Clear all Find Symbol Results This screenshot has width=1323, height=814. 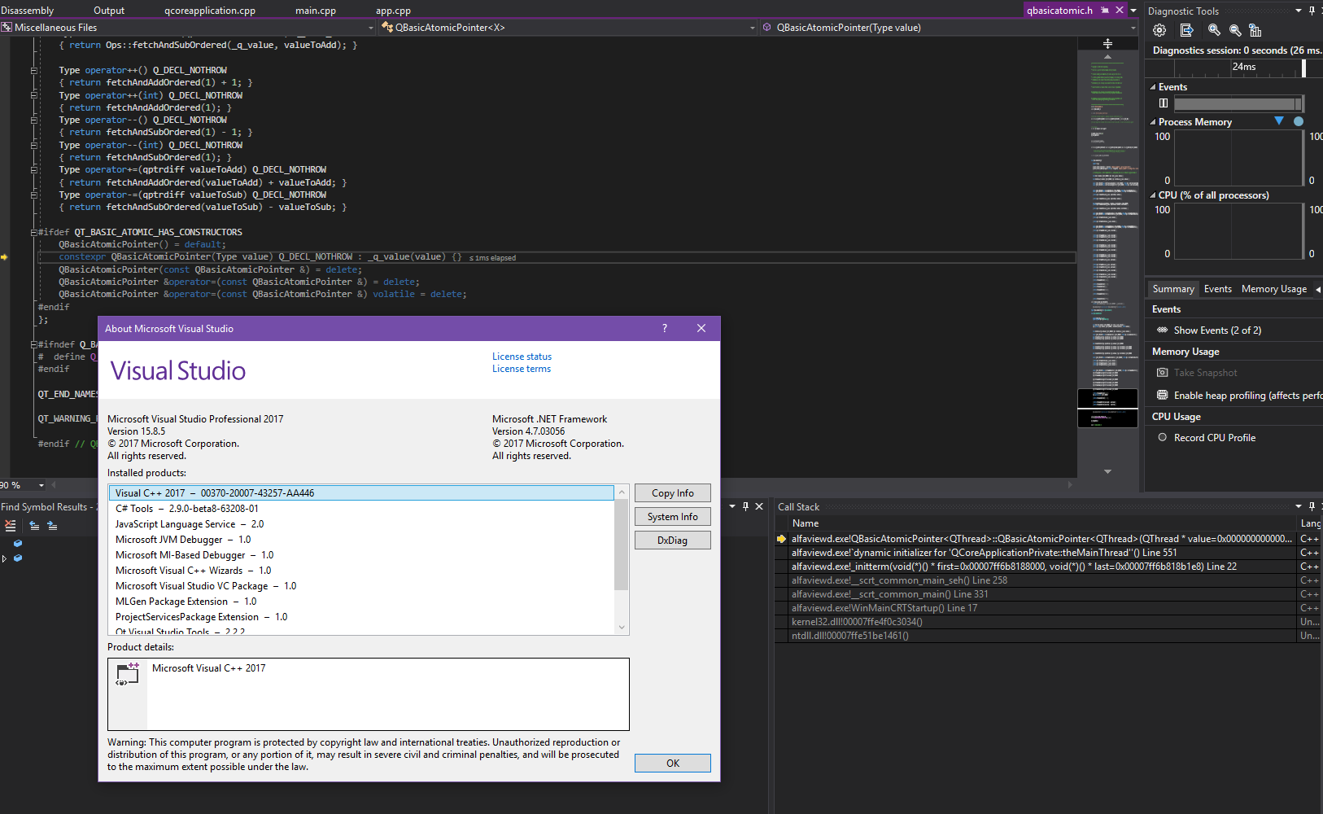click(x=11, y=526)
